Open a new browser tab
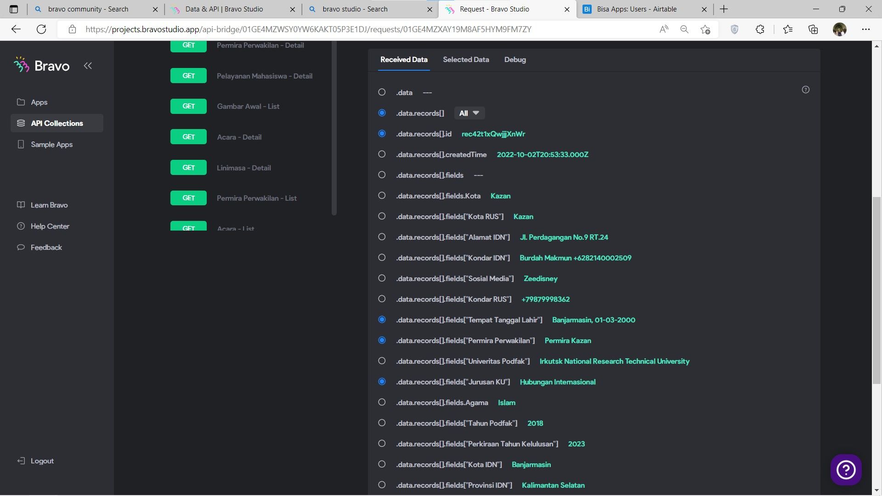This screenshot has height=496, width=882. click(724, 9)
